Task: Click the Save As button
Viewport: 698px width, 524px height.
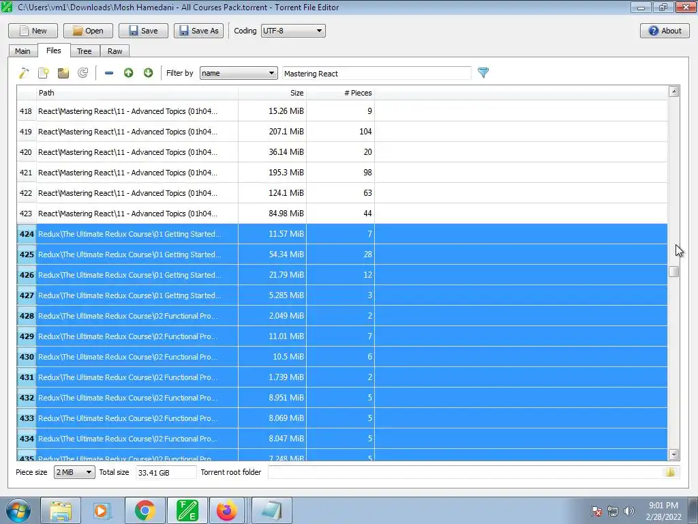Action: coord(198,31)
